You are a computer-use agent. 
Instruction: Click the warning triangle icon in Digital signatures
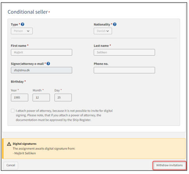[x=9, y=144]
